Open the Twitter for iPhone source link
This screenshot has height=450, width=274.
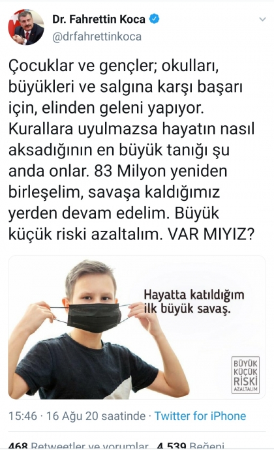200,416
